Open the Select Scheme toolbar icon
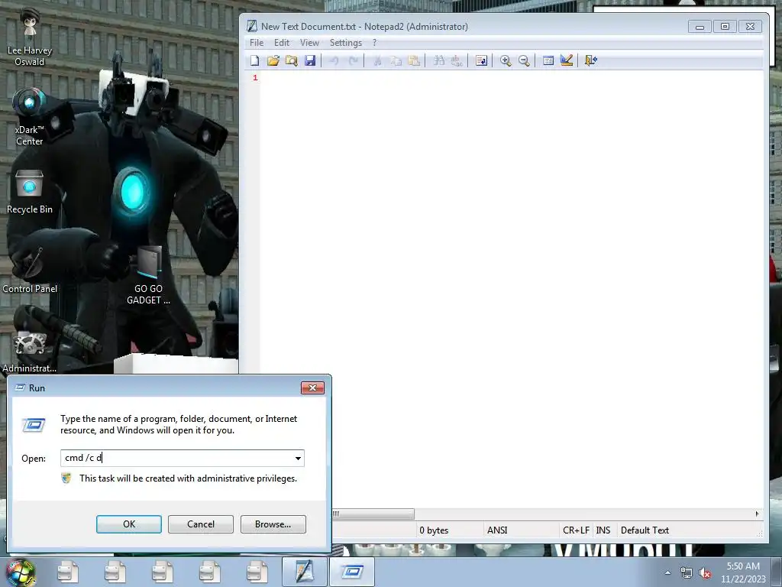This screenshot has height=587, width=782. (x=548, y=61)
